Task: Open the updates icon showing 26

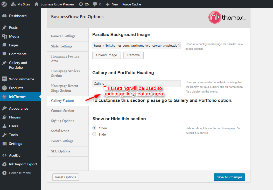Action: (81, 4)
